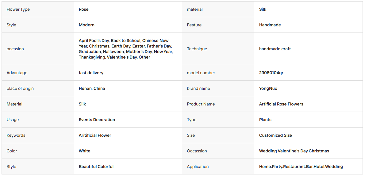Click the fast delivery advantage value

[x=91, y=73]
